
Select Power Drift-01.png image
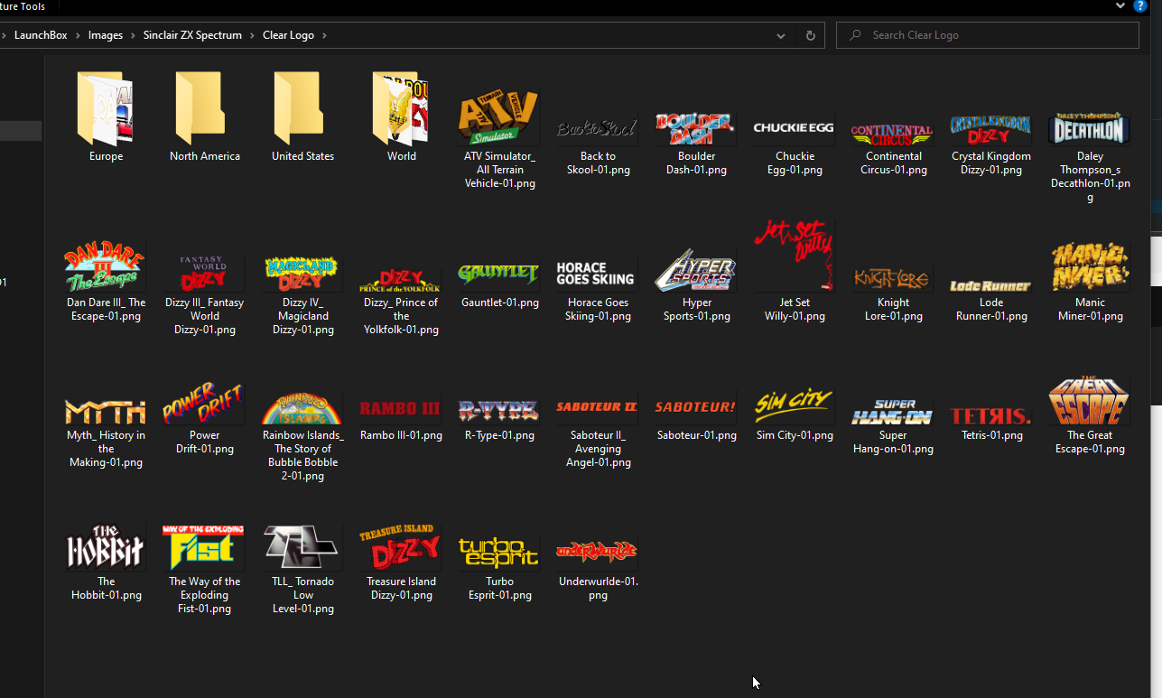(205, 418)
